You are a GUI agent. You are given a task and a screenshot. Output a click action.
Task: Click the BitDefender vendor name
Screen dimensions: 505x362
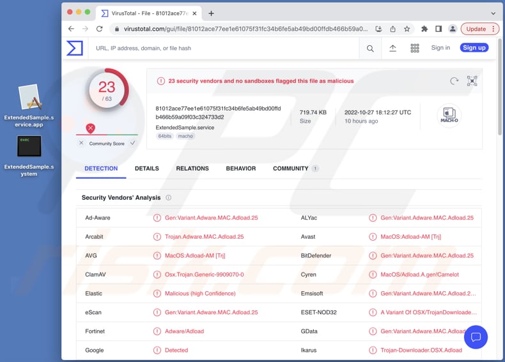point(316,255)
